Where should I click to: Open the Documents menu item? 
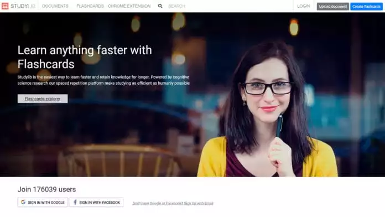pos(55,6)
